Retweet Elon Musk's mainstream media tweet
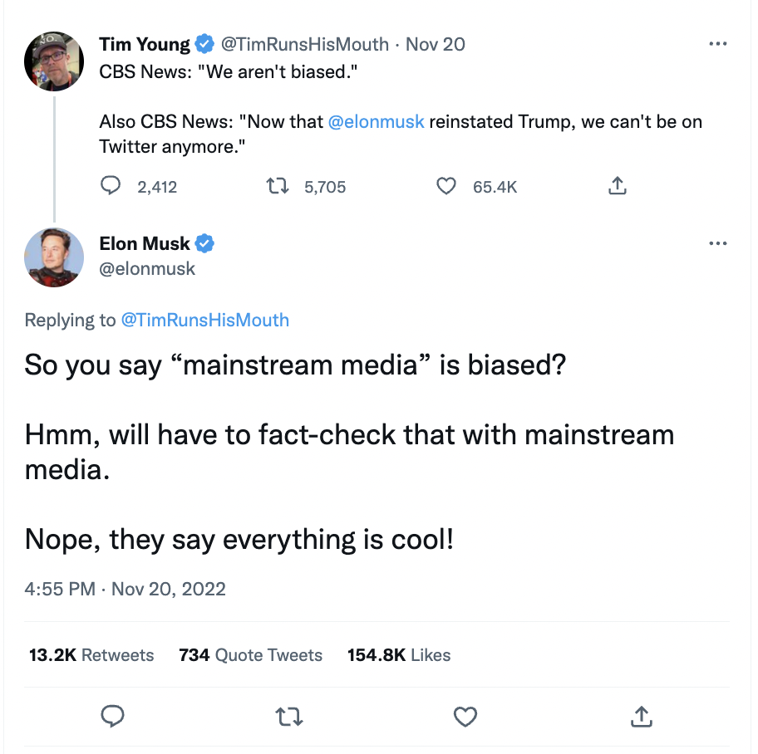The width and height of the screenshot is (758, 754). pyautogui.click(x=289, y=716)
